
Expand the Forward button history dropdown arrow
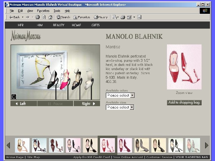[33, 17]
